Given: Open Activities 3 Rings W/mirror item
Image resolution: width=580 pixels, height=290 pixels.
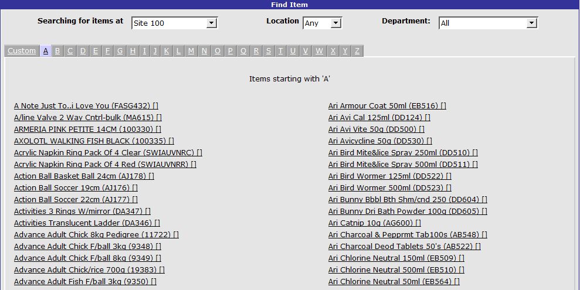Looking at the screenshot, I should point(82,211).
